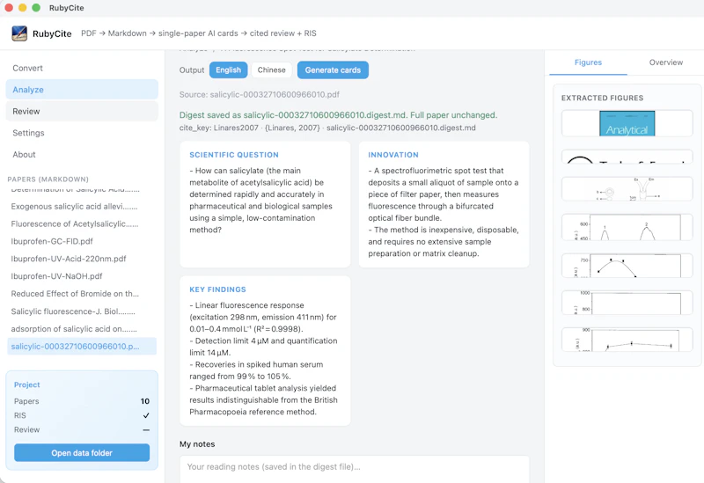Click the source file name 'salicylic-0003271060096010.pdf'
Screen dimensions: 704x483
(x=275, y=95)
